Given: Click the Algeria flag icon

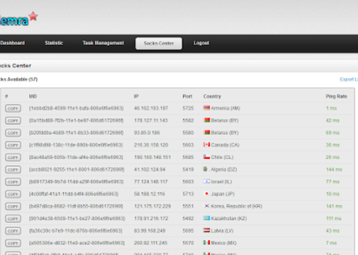Looking at the screenshot, I should tap(207, 169).
